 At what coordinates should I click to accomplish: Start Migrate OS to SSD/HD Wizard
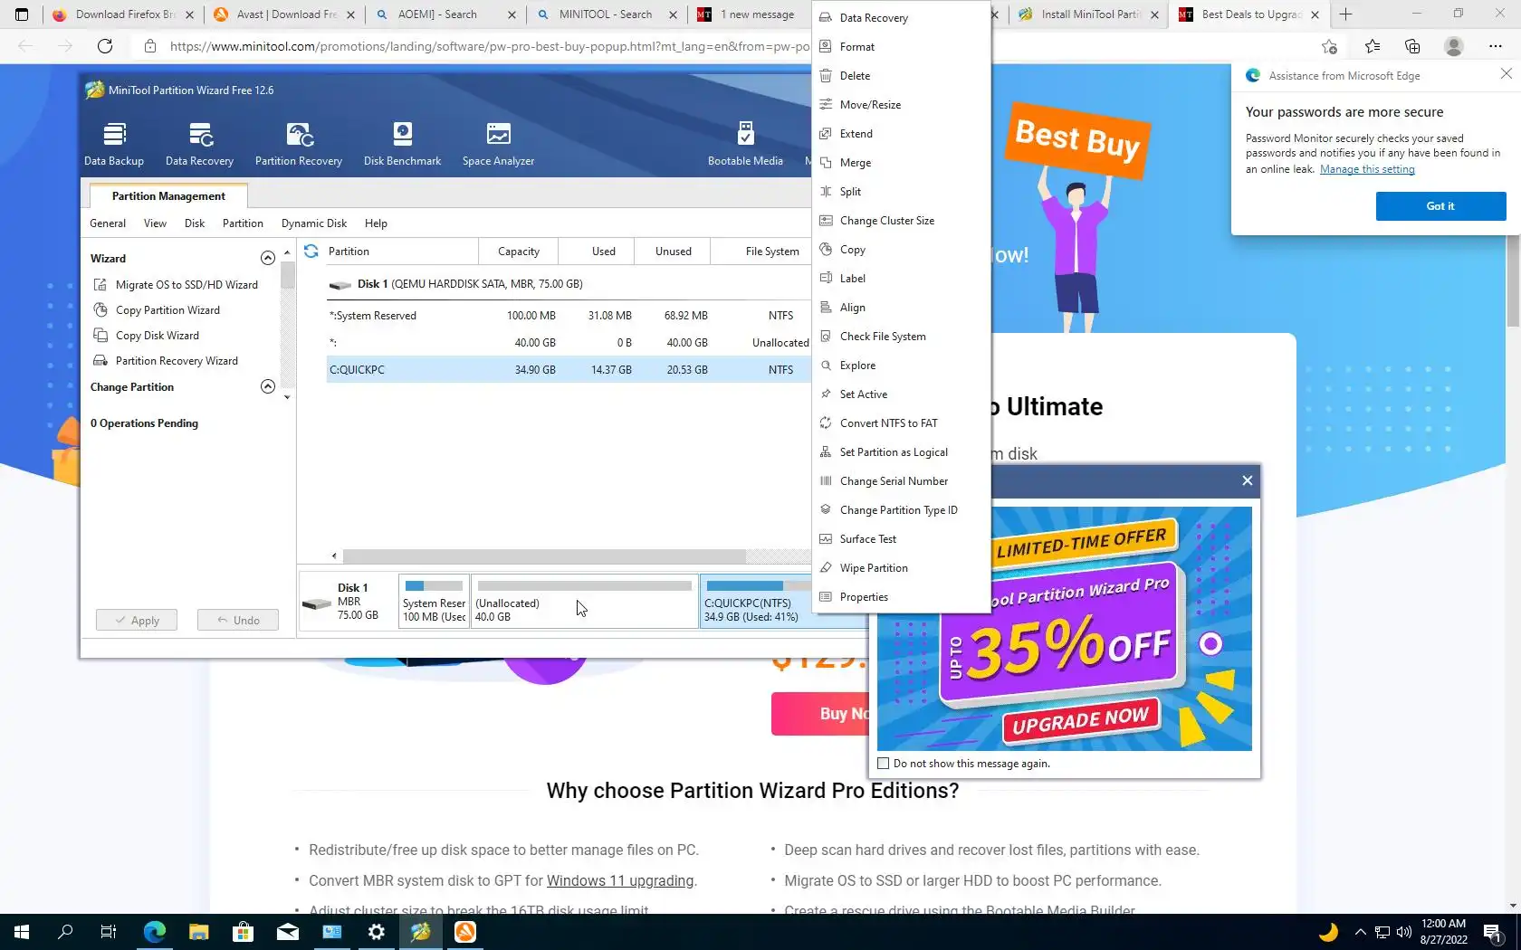click(176, 284)
